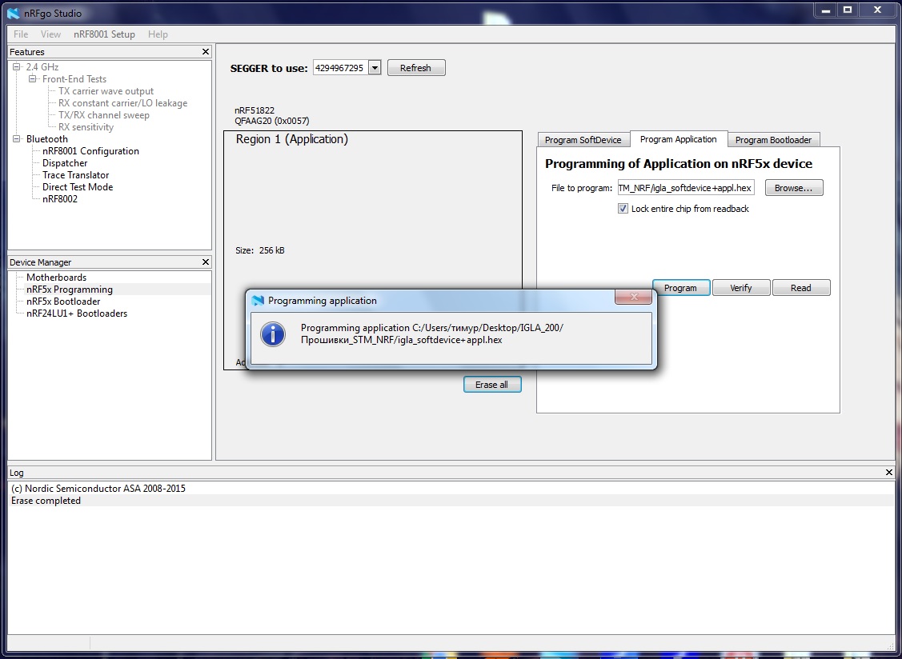Close the Device Manager panel
The width and height of the screenshot is (902, 659).
[206, 262]
